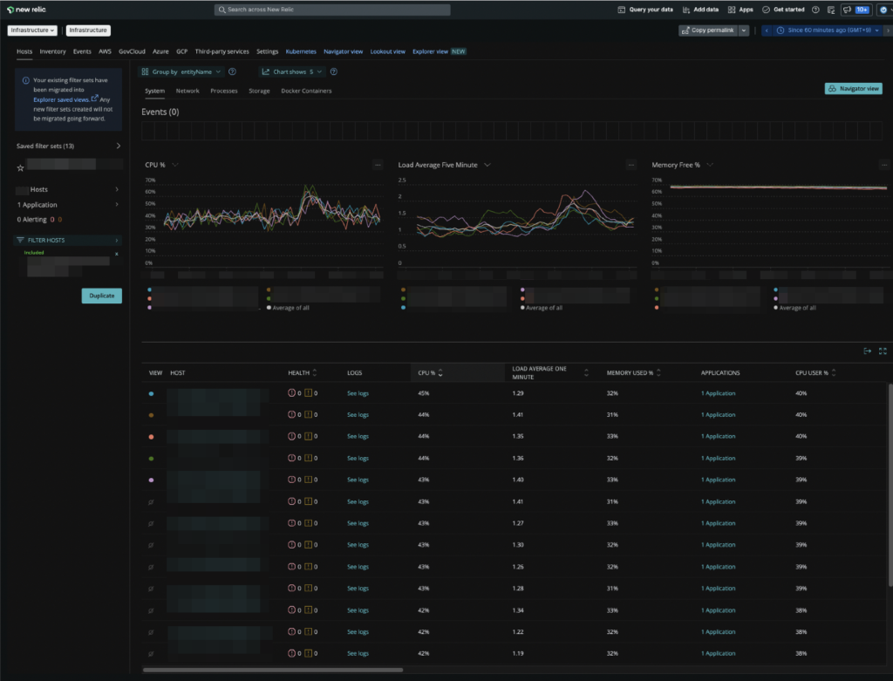Expand the hosts table to full screen

[x=883, y=351]
